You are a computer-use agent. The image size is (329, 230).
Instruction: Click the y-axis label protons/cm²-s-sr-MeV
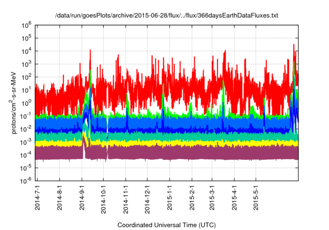(13, 103)
